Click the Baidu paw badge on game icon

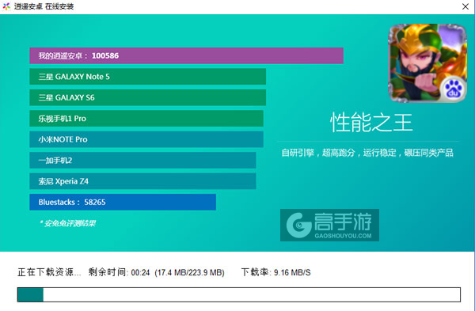[x=453, y=89]
